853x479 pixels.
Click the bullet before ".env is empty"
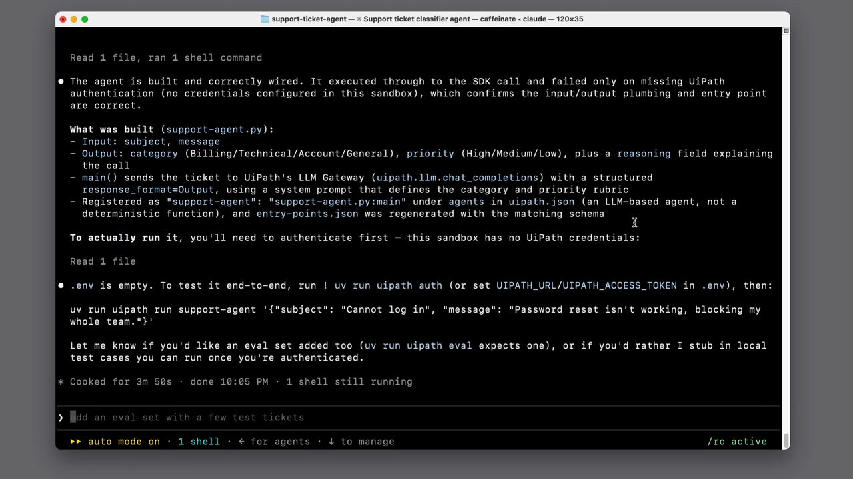[x=61, y=285]
